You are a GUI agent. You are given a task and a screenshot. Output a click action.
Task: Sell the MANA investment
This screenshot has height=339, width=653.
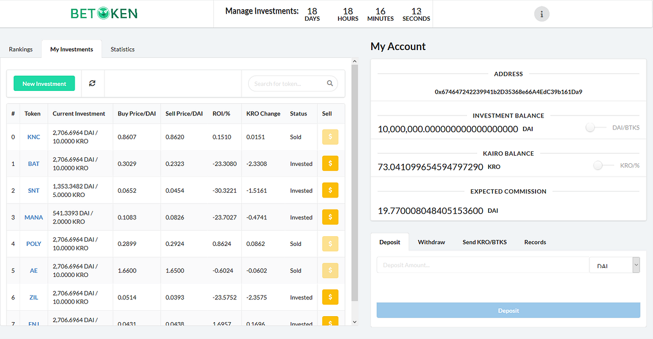point(330,217)
